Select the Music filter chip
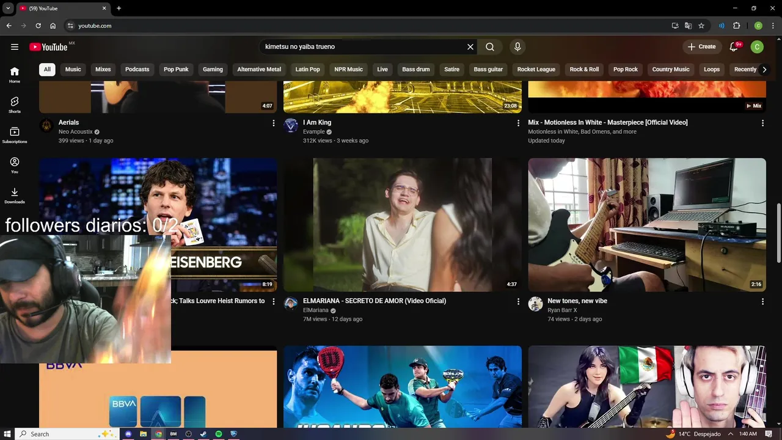 point(73,69)
